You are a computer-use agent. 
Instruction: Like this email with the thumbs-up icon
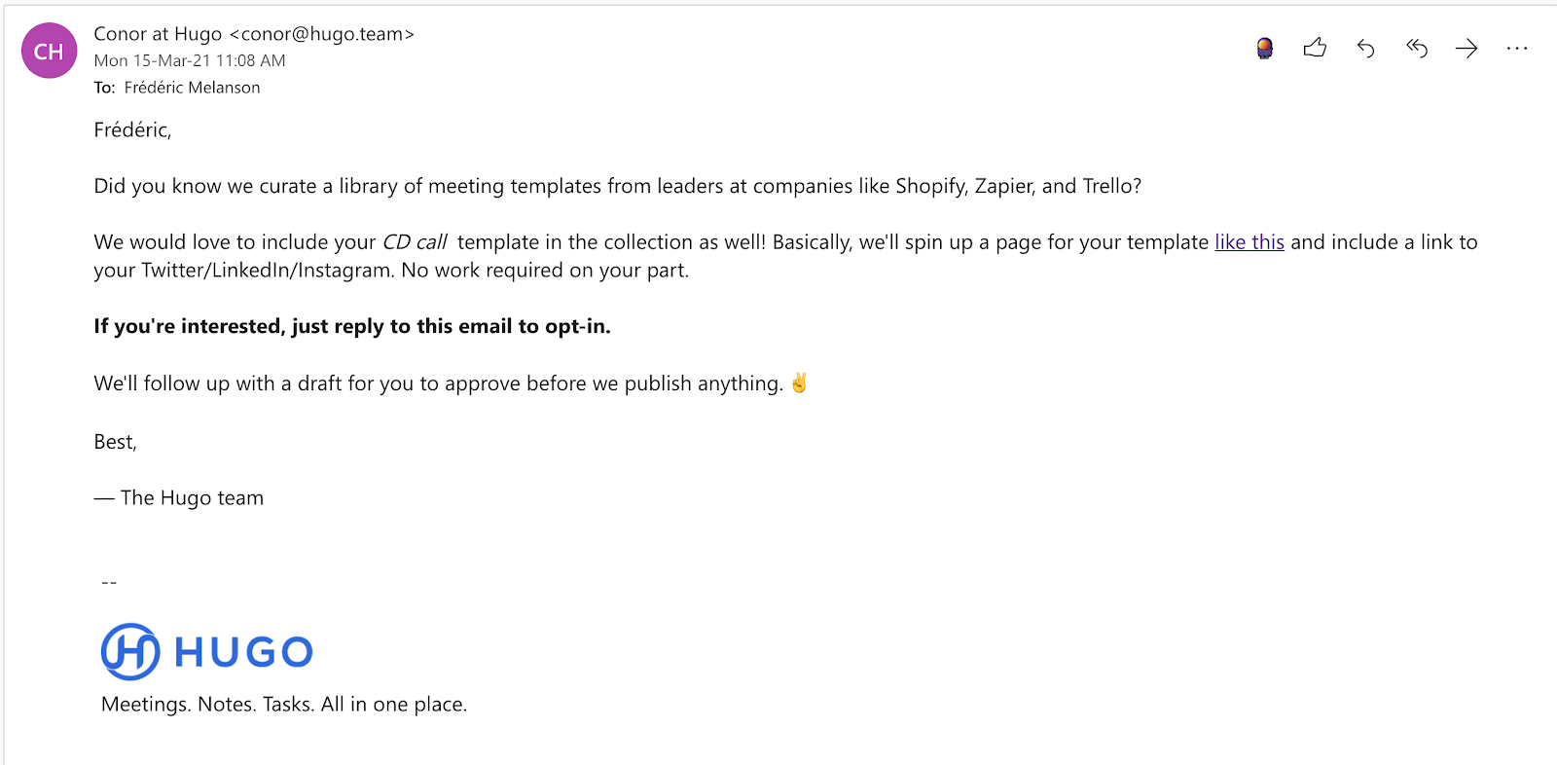click(x=1315, y=48)
